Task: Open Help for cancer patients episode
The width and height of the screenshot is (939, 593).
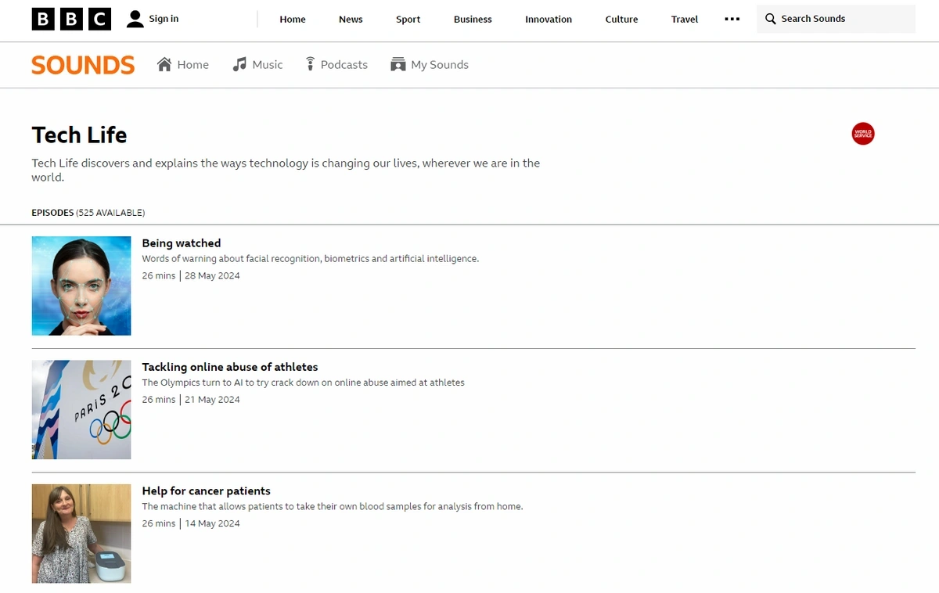Action: pos(206,491)
